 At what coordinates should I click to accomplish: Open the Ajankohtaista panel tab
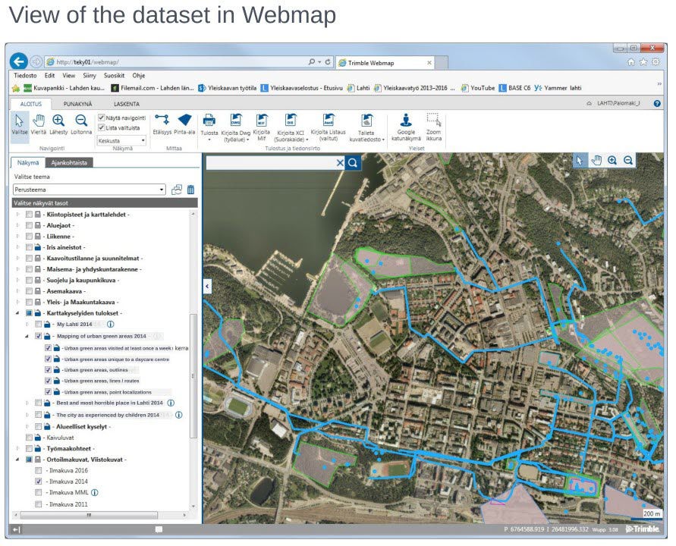[x=68, y=162]
